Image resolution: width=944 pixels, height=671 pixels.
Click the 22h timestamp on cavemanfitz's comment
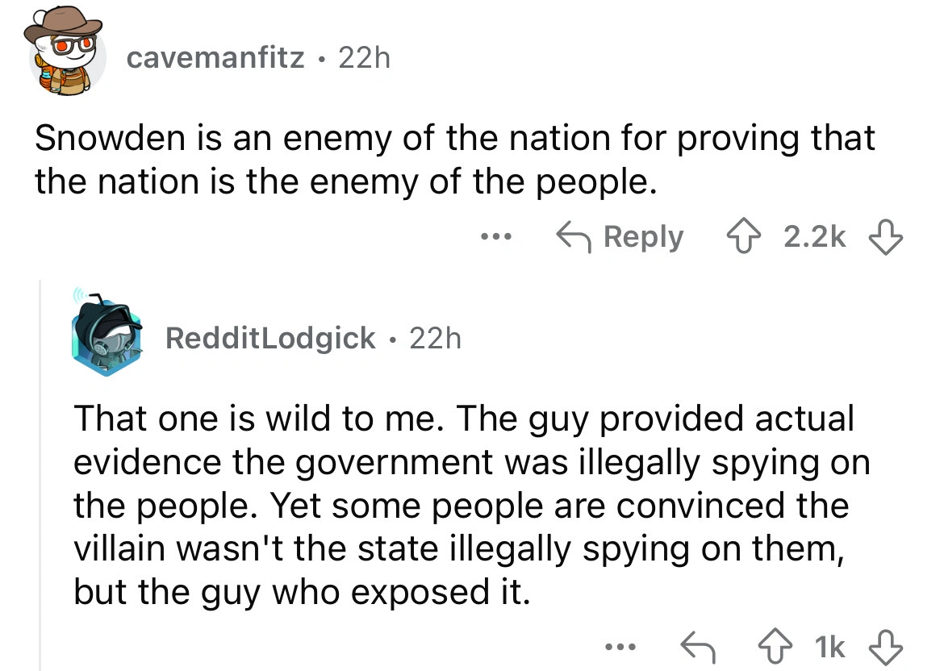[x=363, y=58]
